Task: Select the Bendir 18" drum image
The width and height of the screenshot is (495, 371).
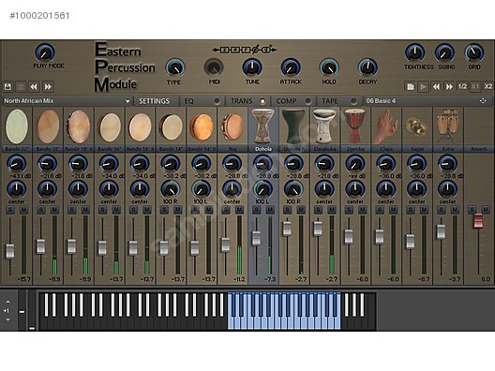Action: click(48, 126)
